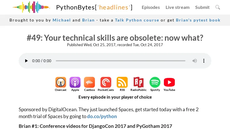Open audio player more options menu
The width and height of the screenshot is (230, 129).
pyautogui.click(x=204, y=61)
